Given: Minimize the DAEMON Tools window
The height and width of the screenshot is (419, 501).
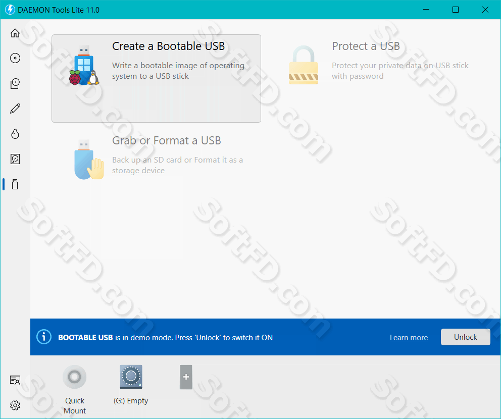Looking at the screenshot, I should [426, 10].
